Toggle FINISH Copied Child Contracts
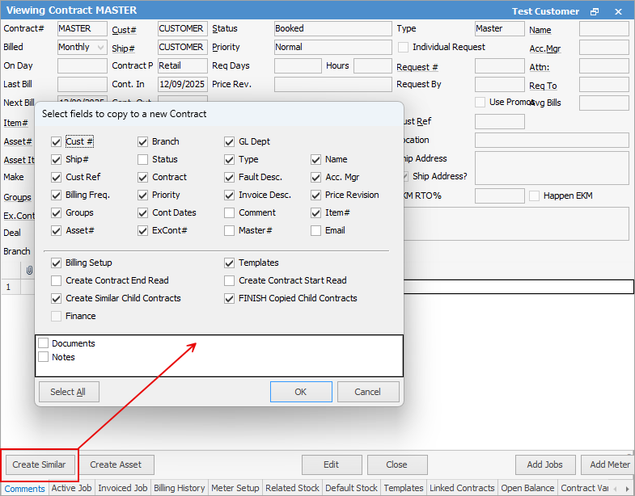Screen dimensions: 635x496 click(x=229, y=299)
